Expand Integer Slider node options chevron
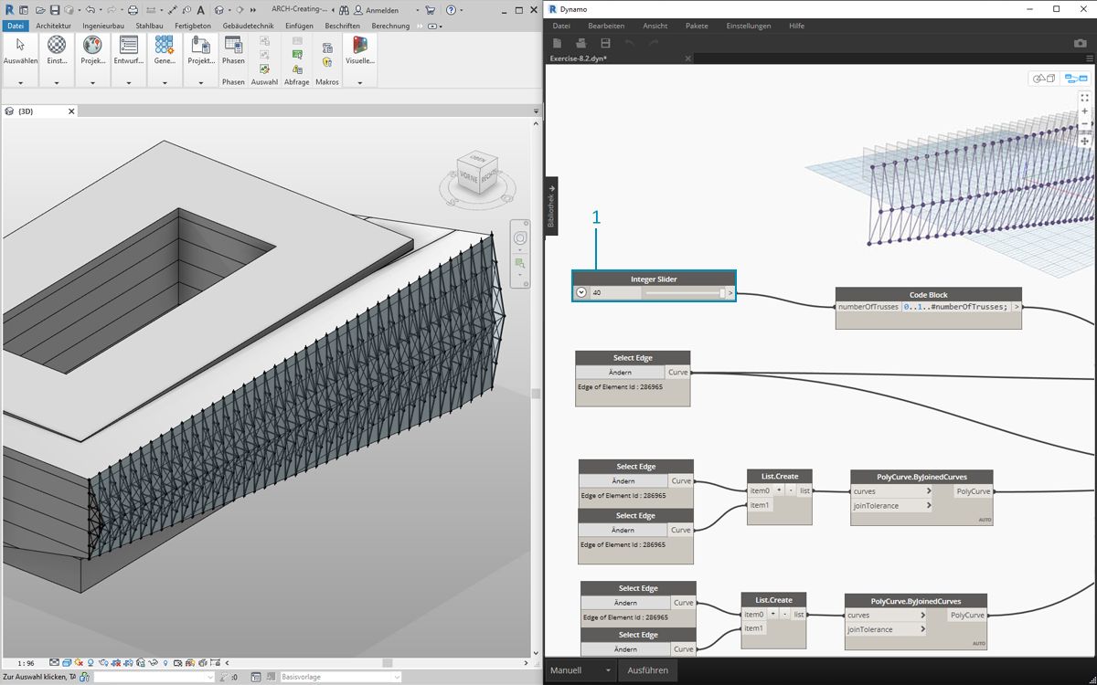1097x685 pixels. 582,293
